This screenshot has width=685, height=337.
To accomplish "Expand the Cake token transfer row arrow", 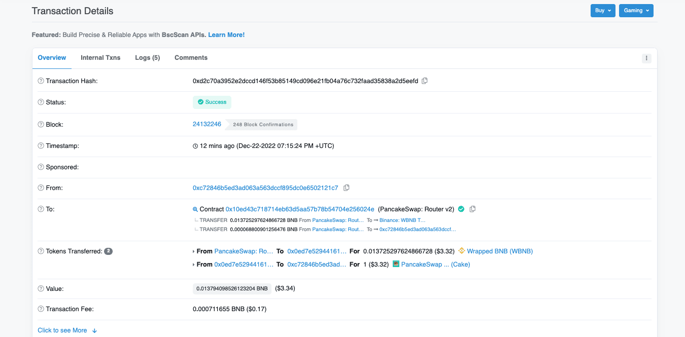I will tap(194, 265).
